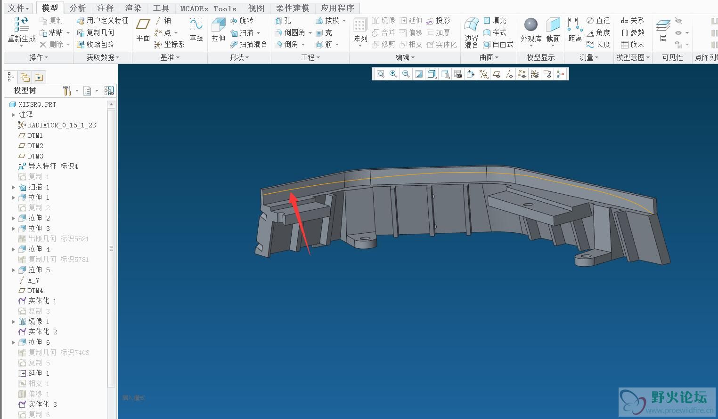This screenshot has width=718, height=419.
Task: Click the 用户定义特征 button
Action: point(102,21)
